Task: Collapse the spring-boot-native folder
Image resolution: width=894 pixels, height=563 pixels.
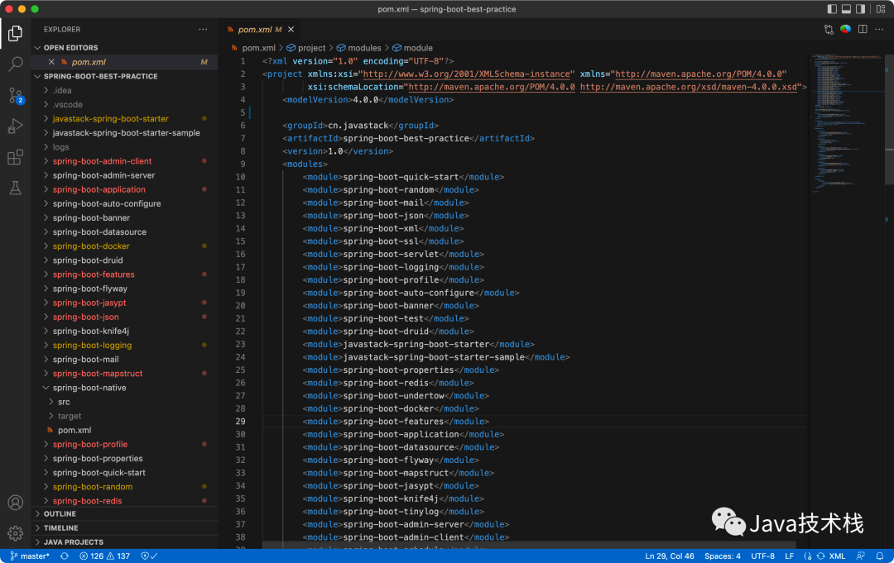Action: [125, 388]
